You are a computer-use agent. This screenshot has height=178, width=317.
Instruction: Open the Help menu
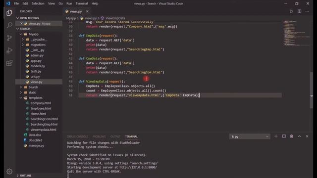click(95, 3)
